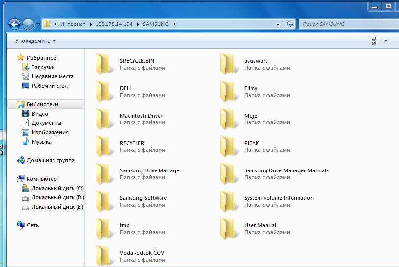Screen dimensions: 399x267
Task: Open Домашняя группа in navigation pane
Action: pyautogui.click(x=51, y=160)
